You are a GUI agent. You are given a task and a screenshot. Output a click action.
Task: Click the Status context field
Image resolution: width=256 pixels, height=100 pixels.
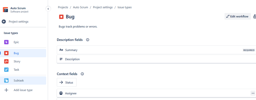[67, 82]
